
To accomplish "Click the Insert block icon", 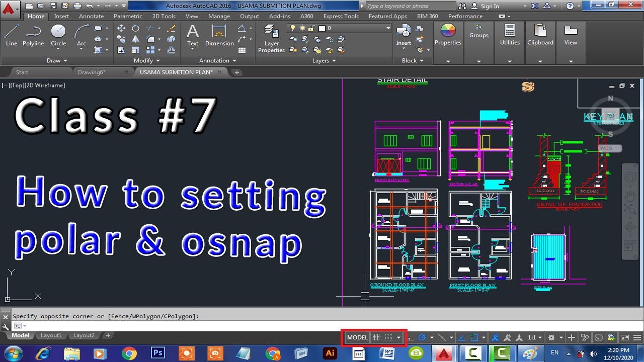I will pyautogui.click(x=404, y=35).
